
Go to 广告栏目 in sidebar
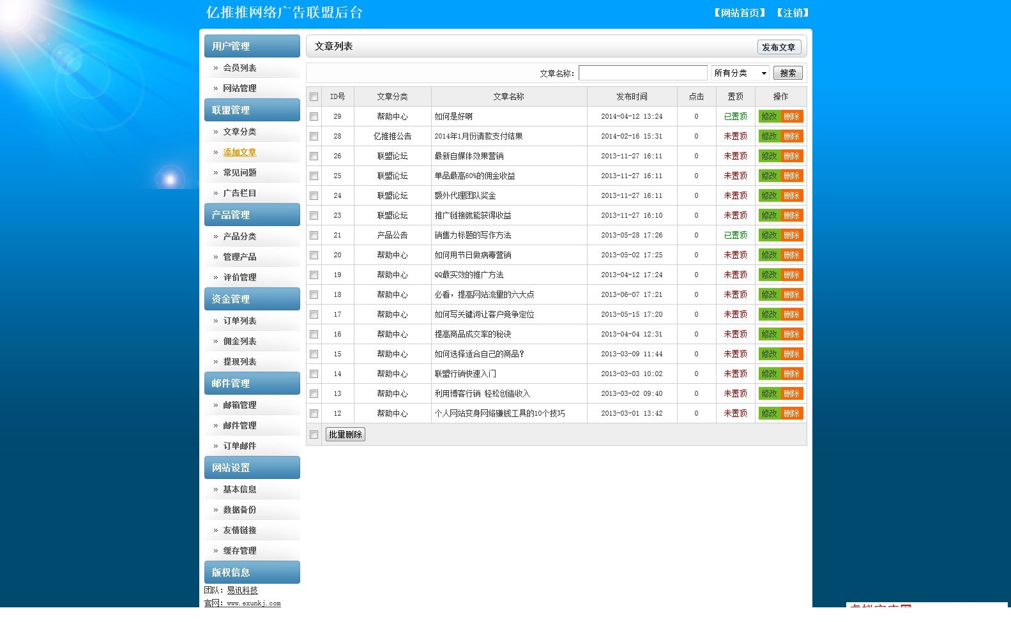239,193
